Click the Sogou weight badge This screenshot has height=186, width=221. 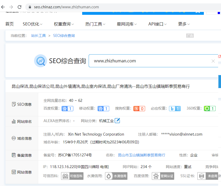(139, 109)
